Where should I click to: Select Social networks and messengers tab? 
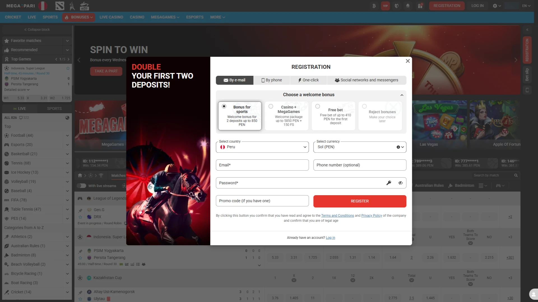tap(367, 80)
